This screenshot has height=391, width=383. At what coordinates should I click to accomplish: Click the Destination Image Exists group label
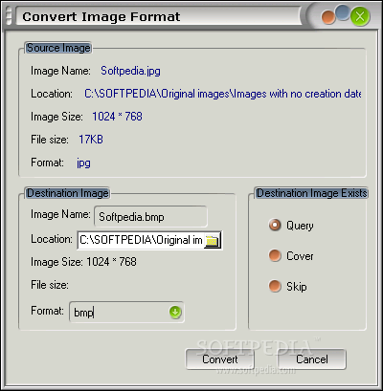312,193
